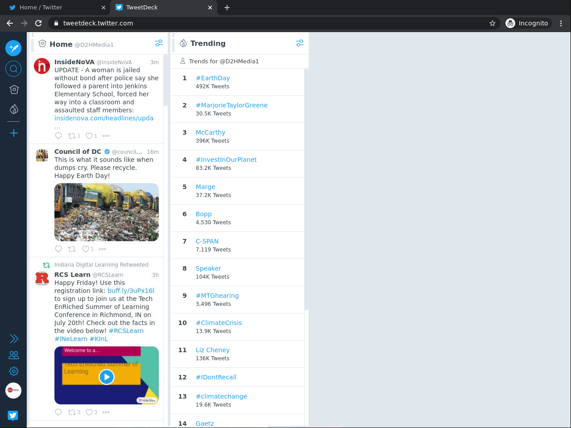
Task: Click the #KInL hashtag
Action: (x=99, y=339)
